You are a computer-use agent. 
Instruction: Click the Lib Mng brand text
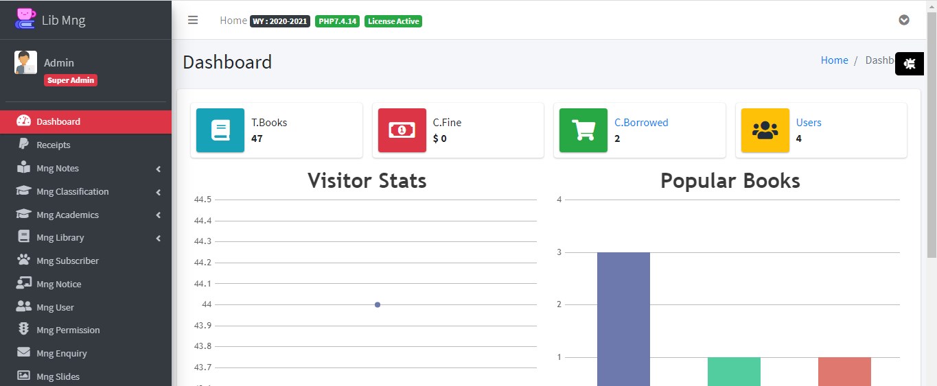(x=63, y=20)
